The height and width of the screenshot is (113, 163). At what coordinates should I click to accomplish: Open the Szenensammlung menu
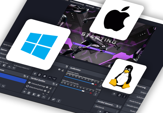click(77, 3)
